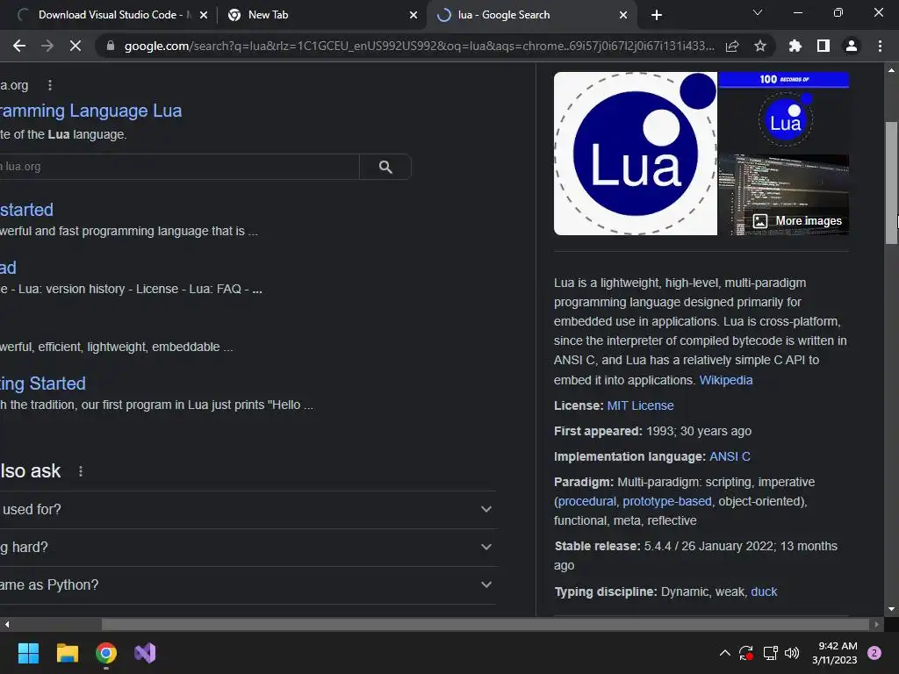Image resolution: width=899 pixels, height=674 pixels.
Task: Open the notification badge showing 2
Action: (874, 653)
